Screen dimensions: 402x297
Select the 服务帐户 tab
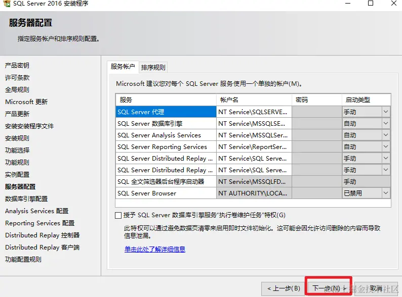(x=123, y=67)
